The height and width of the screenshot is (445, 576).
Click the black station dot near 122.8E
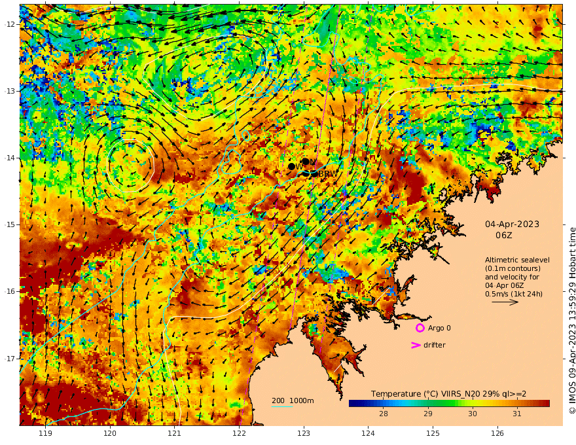[292, 167]
